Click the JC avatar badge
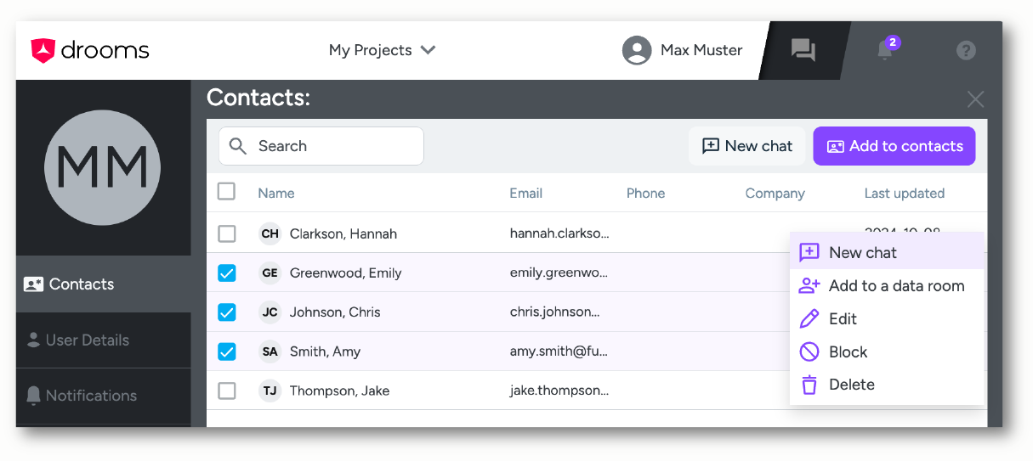The height and width of the screenshot is (461, 1033). (270, 312)
